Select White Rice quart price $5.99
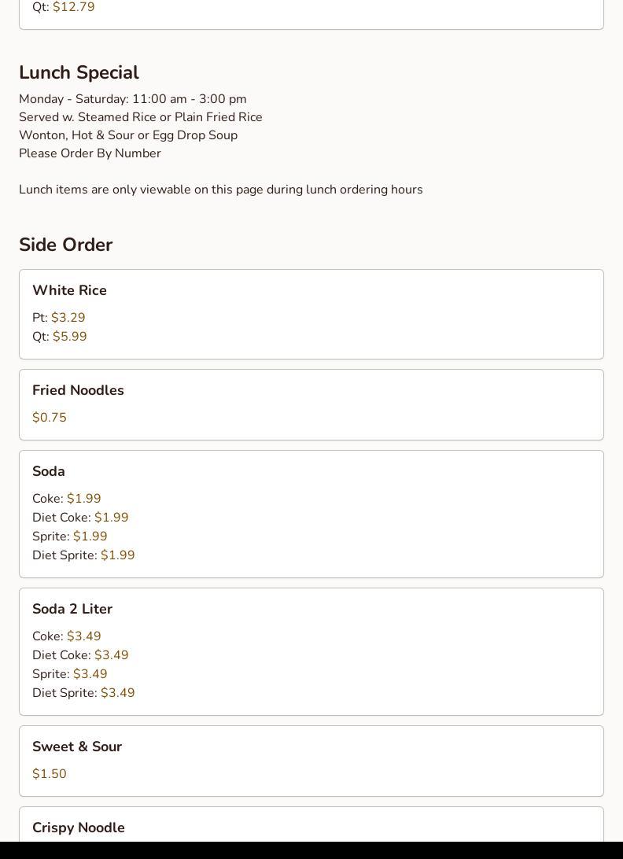The height and width of the screenshot is (859, 623). click(69, 337)
